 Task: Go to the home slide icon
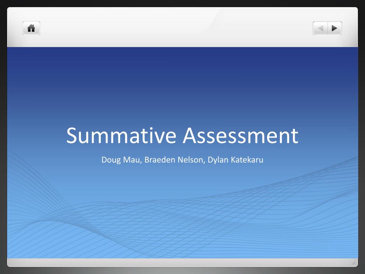(x=31, y=28)
